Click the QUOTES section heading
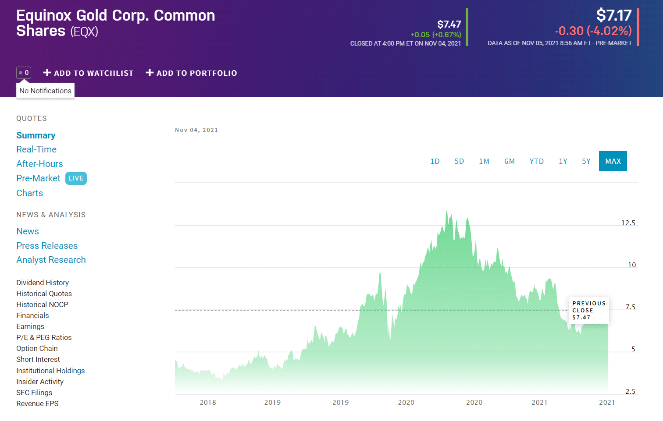 [x=32, y=118]
